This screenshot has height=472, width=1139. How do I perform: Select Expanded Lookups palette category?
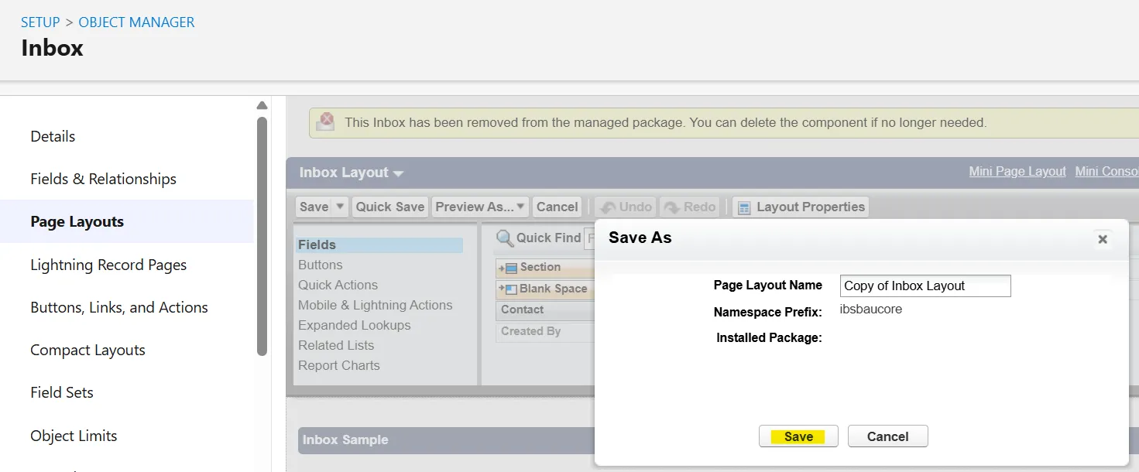coord(355,325)
